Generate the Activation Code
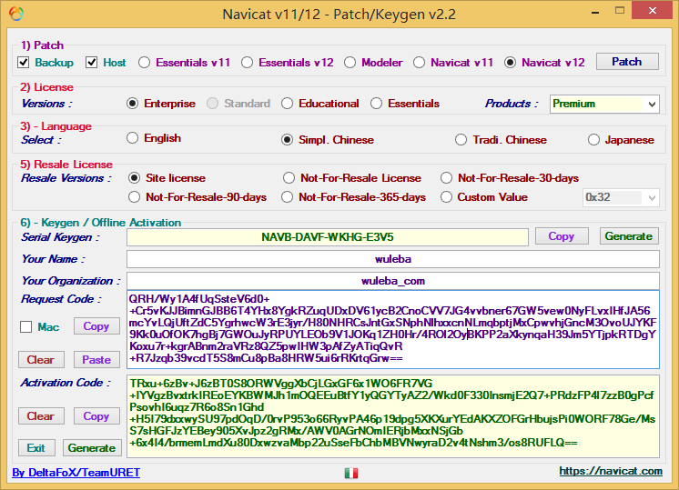The width and height of the screenshot is (679, 490). [92, 447]
